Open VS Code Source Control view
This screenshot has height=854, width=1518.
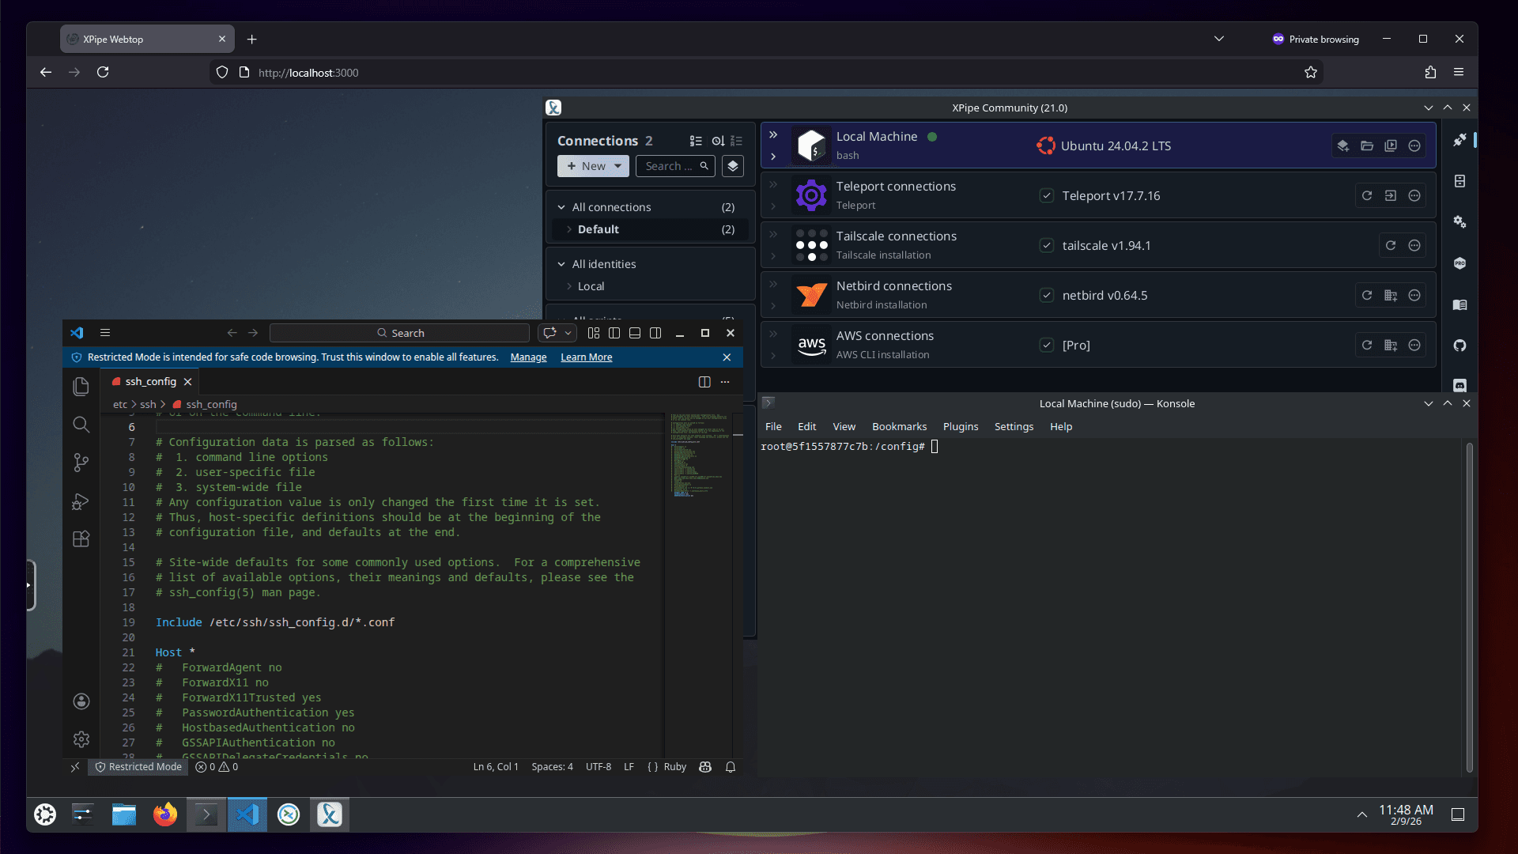click(x=81, y=463)
